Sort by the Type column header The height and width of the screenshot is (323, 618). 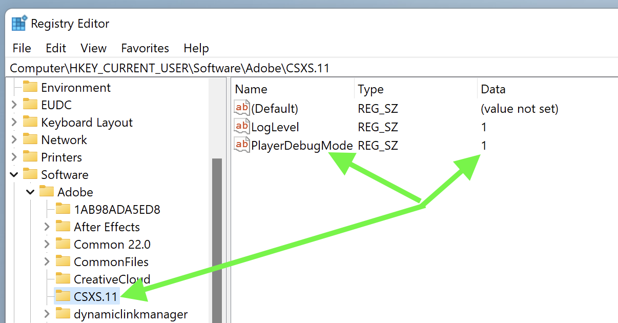(x=416, y=89)
